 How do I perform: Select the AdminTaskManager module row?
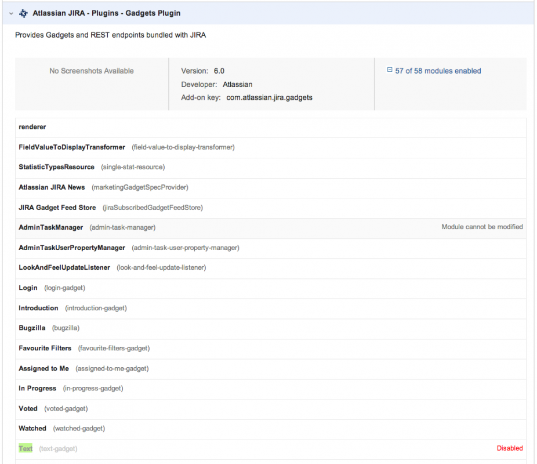(x=51, y=227)
